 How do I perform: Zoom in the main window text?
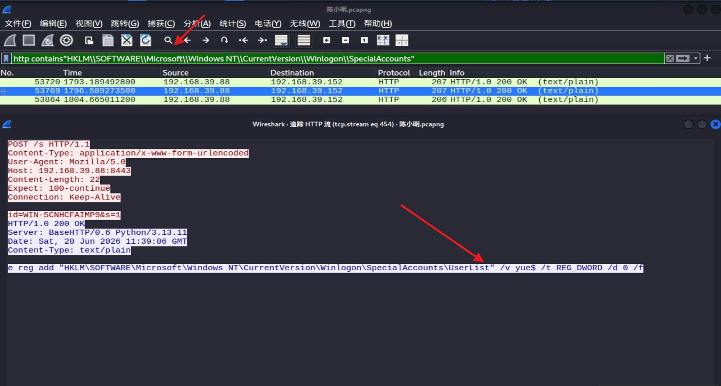(x=327, y=41)
